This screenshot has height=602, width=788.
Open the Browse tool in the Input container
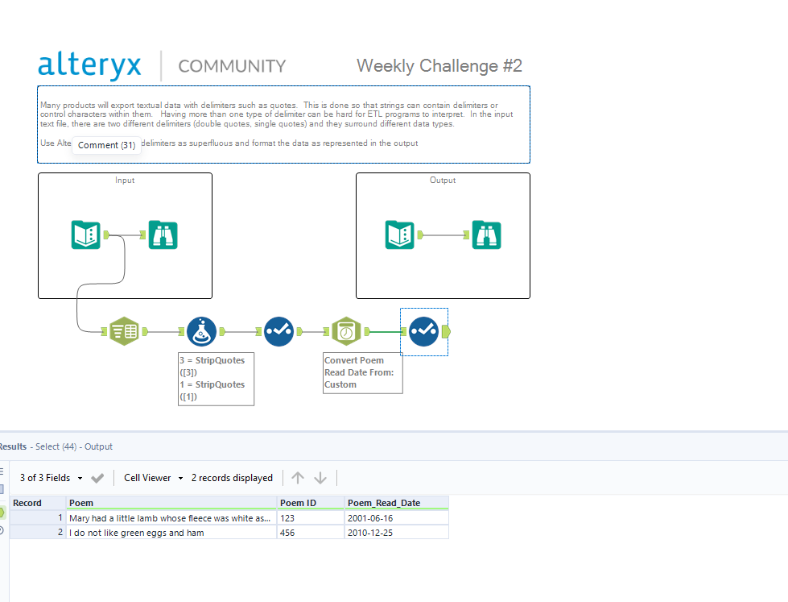[163, 235]
